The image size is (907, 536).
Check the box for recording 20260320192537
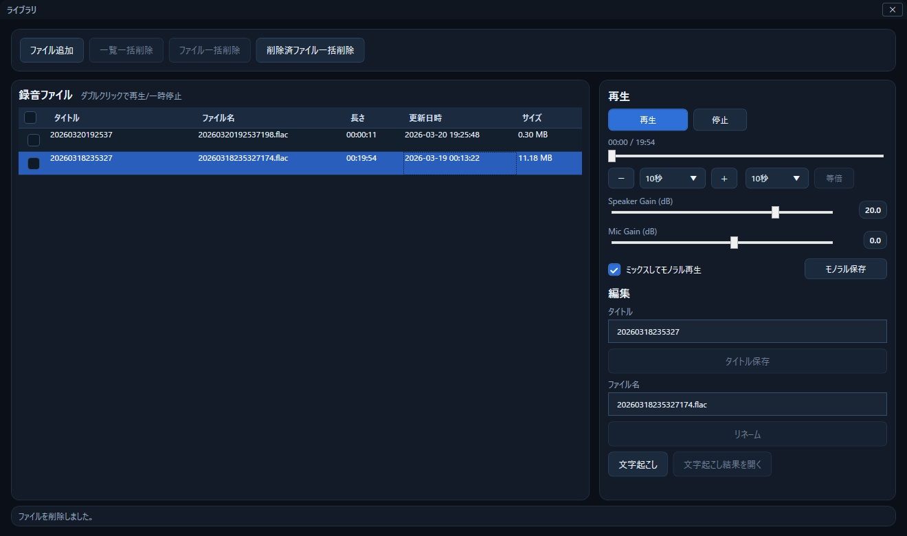point(34,140)
